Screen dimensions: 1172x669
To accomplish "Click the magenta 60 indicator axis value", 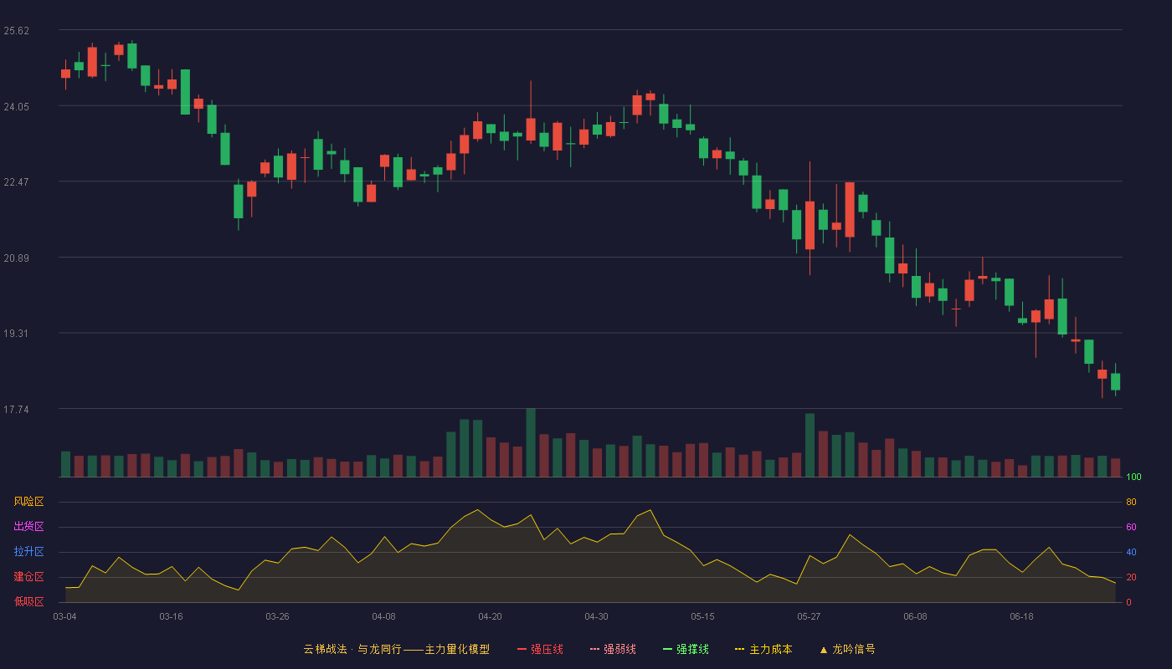I will click(x=1131, y=527).
